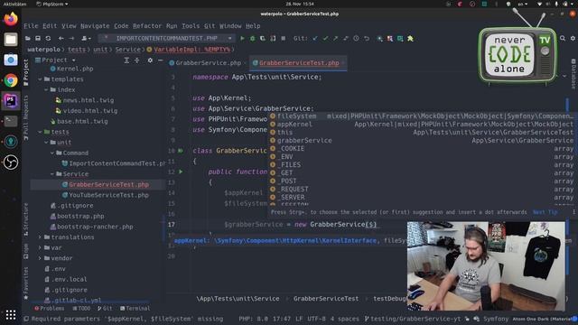Click the Collapse All icon in Project panel

click(136, 60)
